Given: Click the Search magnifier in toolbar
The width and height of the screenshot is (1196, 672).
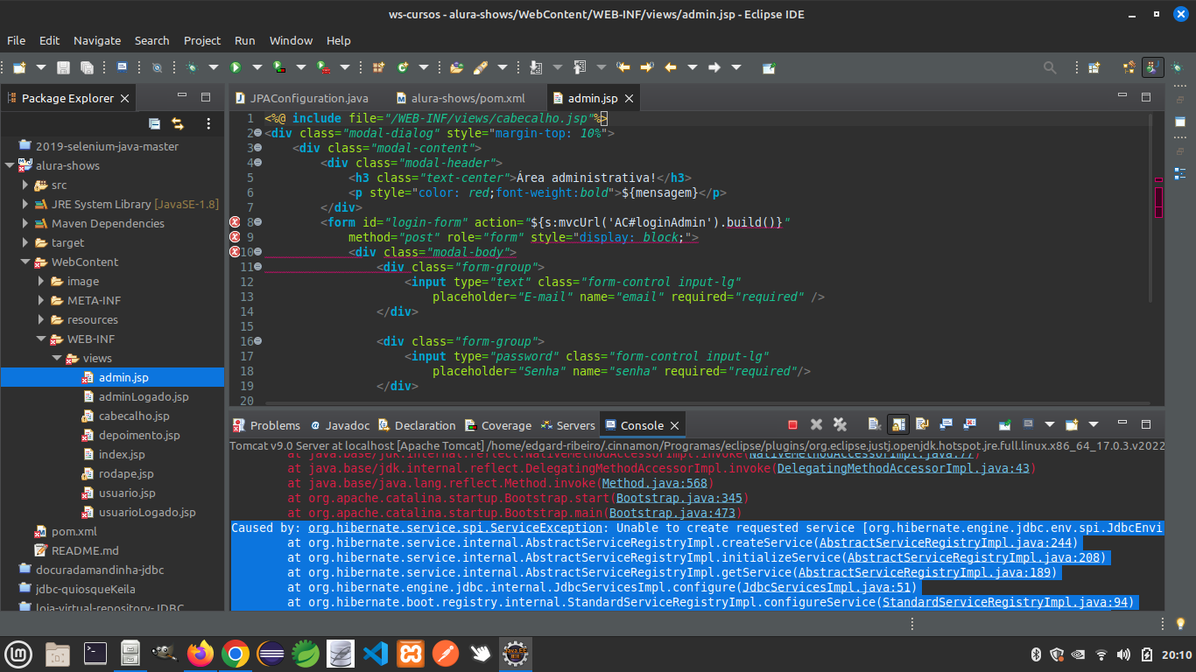Looking at the screenshot, I should pos(1050,67).
